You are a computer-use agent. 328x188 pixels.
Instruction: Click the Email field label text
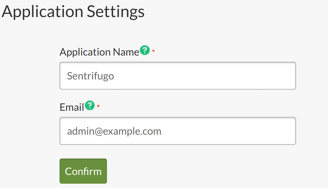(72, 107)
